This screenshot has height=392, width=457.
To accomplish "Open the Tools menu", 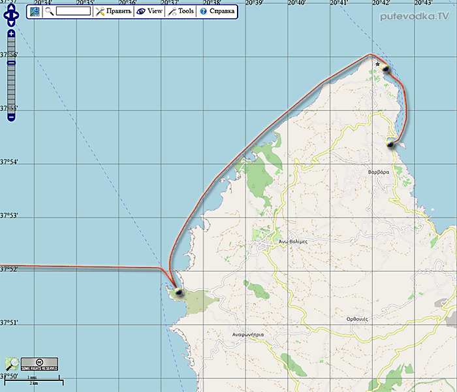I will pos(181,11).
